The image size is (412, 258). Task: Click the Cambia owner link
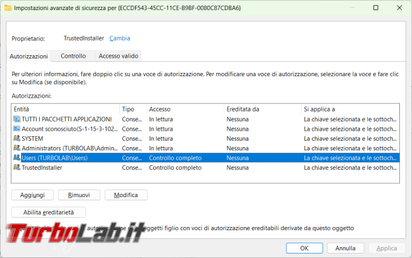coord(120,39)
